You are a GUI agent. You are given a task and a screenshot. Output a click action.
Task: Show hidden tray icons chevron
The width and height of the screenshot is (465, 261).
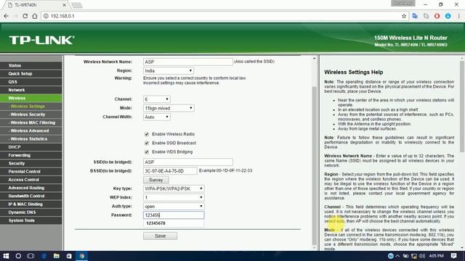tap(397, 256)
